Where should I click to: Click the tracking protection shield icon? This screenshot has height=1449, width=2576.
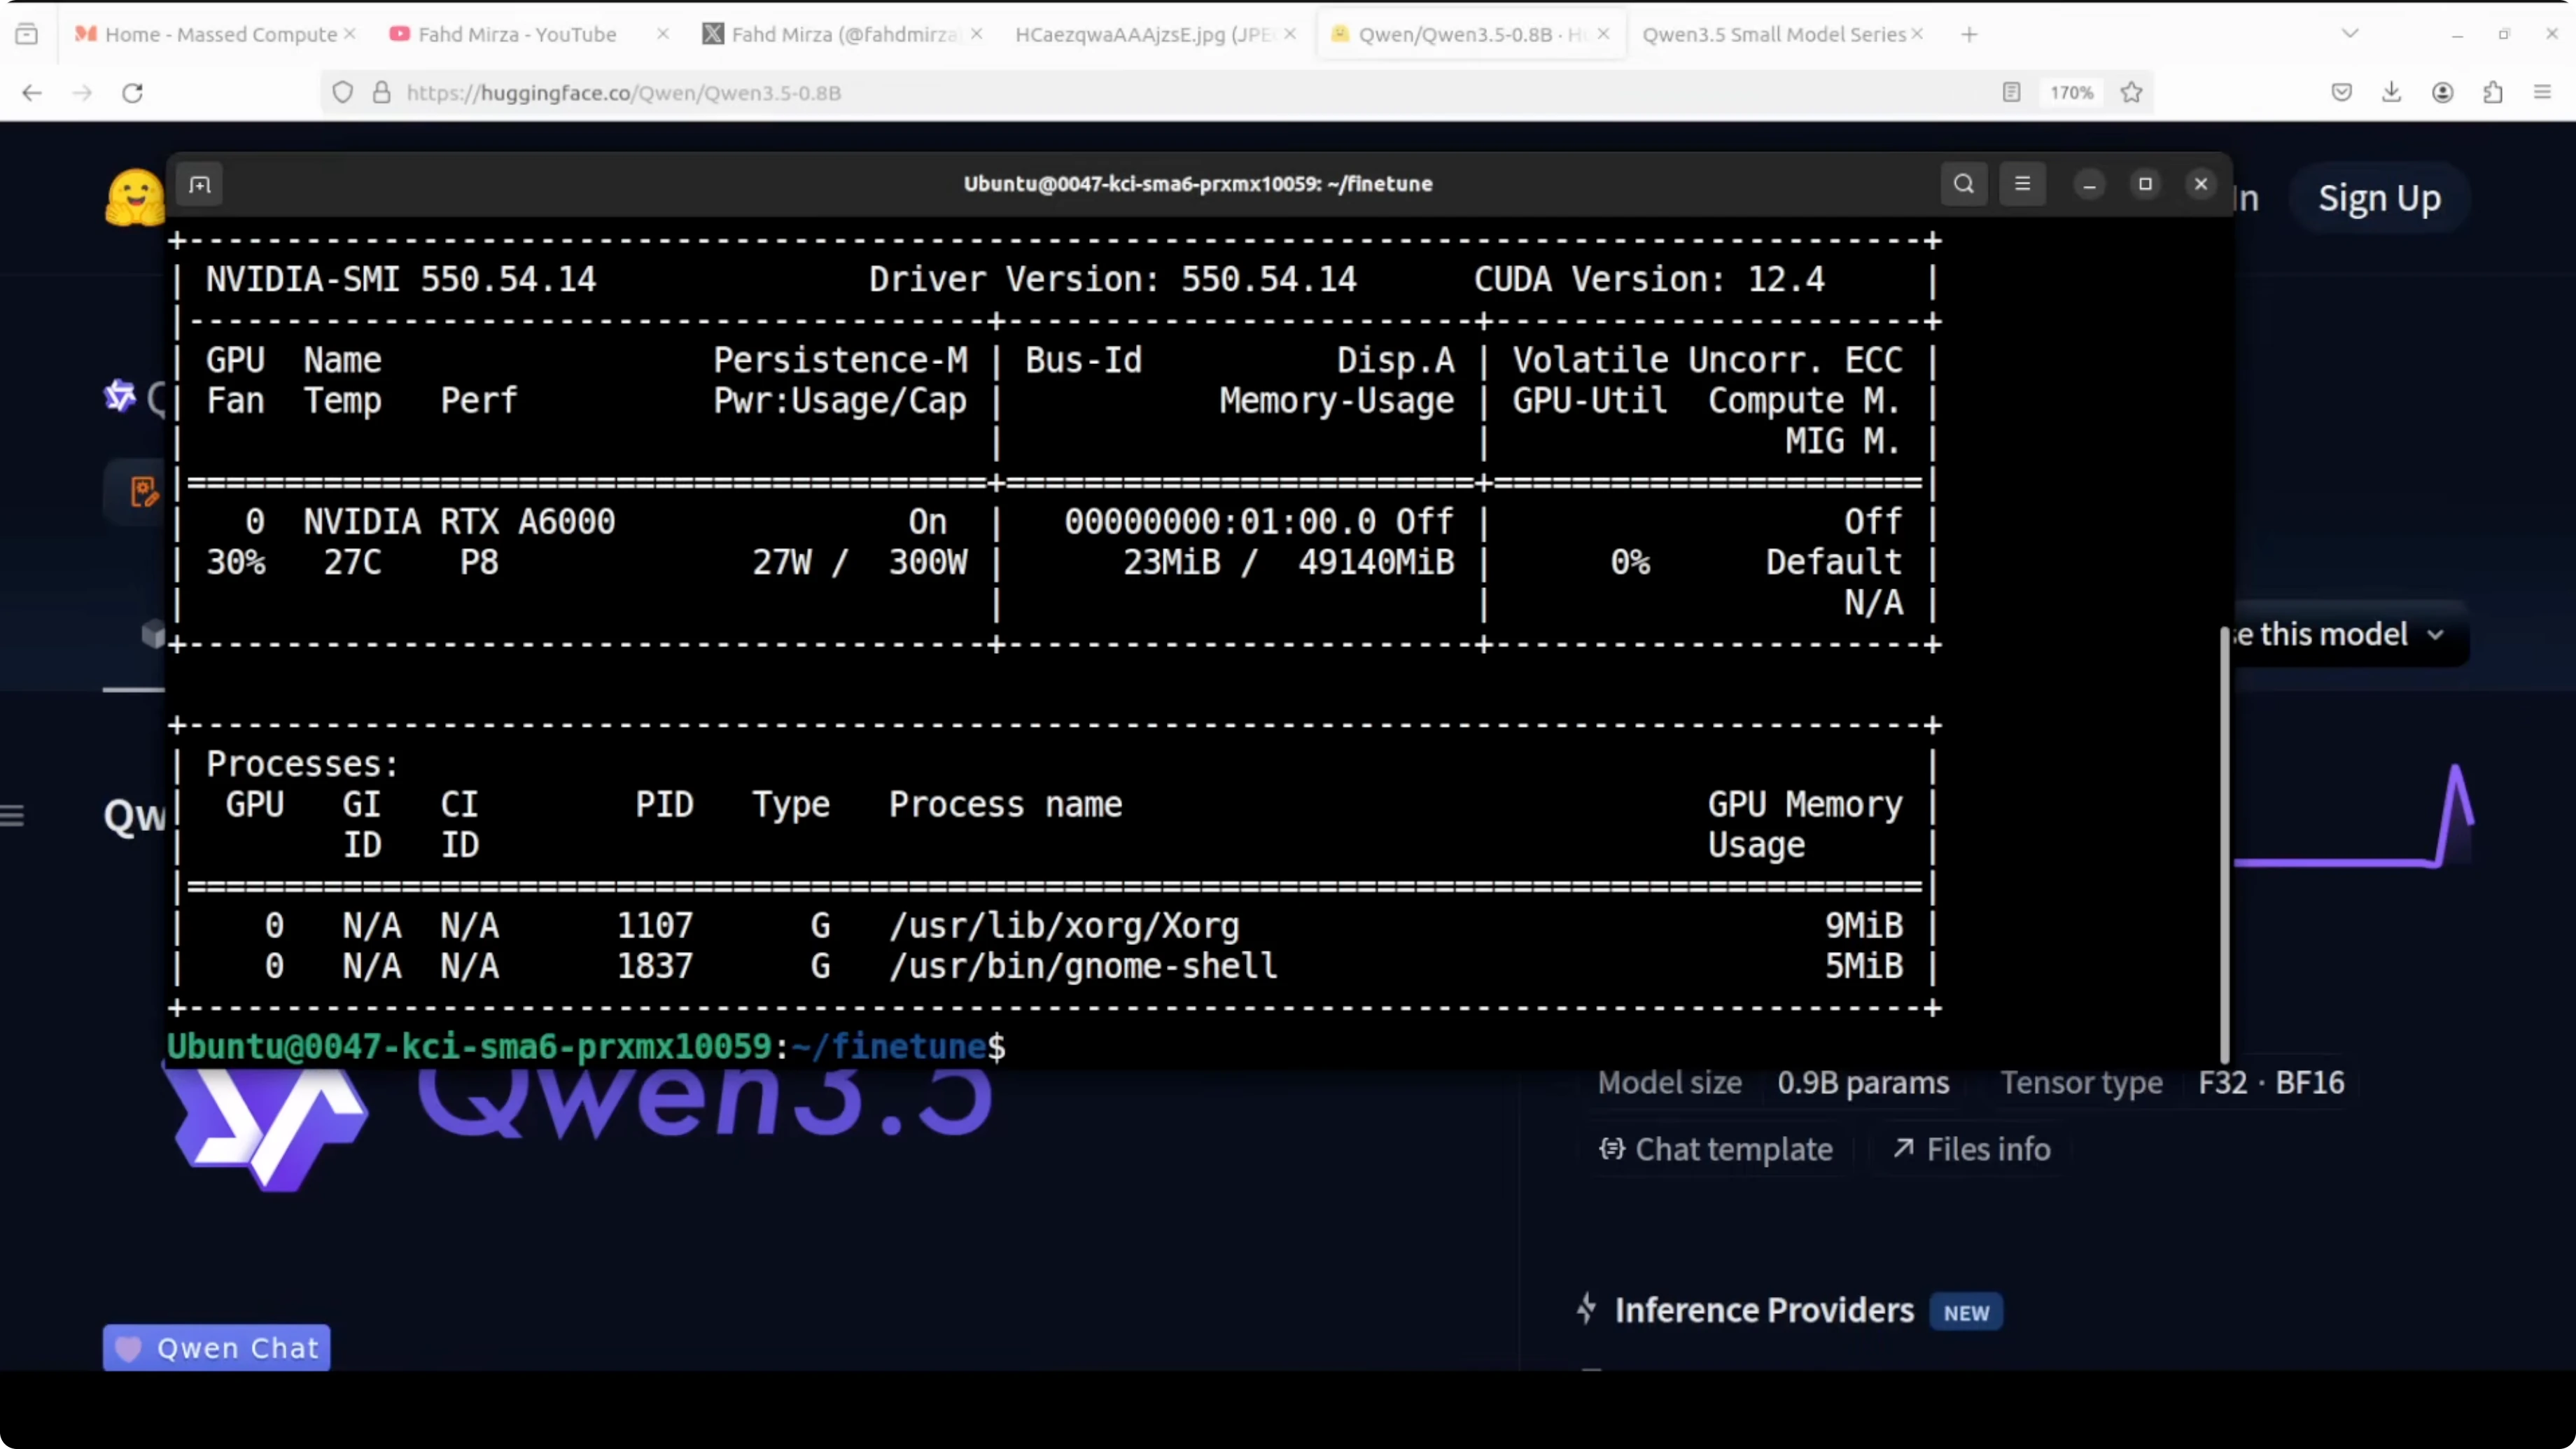tap(343, 92)
